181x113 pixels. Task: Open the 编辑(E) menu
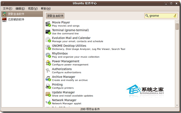coord(20,8)
